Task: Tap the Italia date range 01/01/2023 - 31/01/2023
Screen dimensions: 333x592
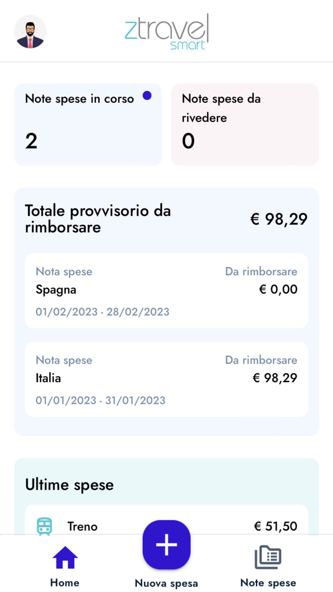Action: point(100,400)
